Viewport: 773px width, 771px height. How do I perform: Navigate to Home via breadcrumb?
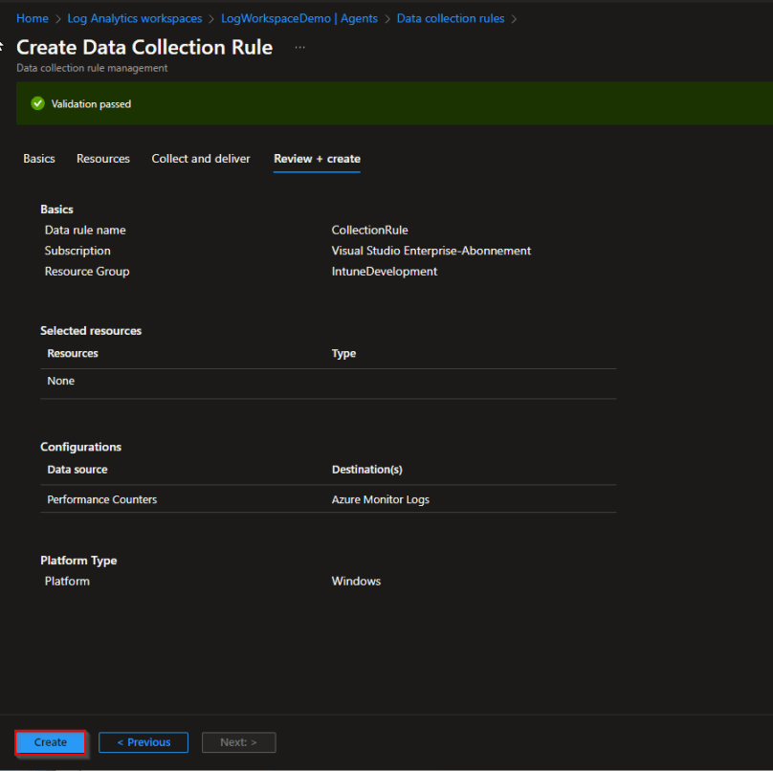click(32, 17)
